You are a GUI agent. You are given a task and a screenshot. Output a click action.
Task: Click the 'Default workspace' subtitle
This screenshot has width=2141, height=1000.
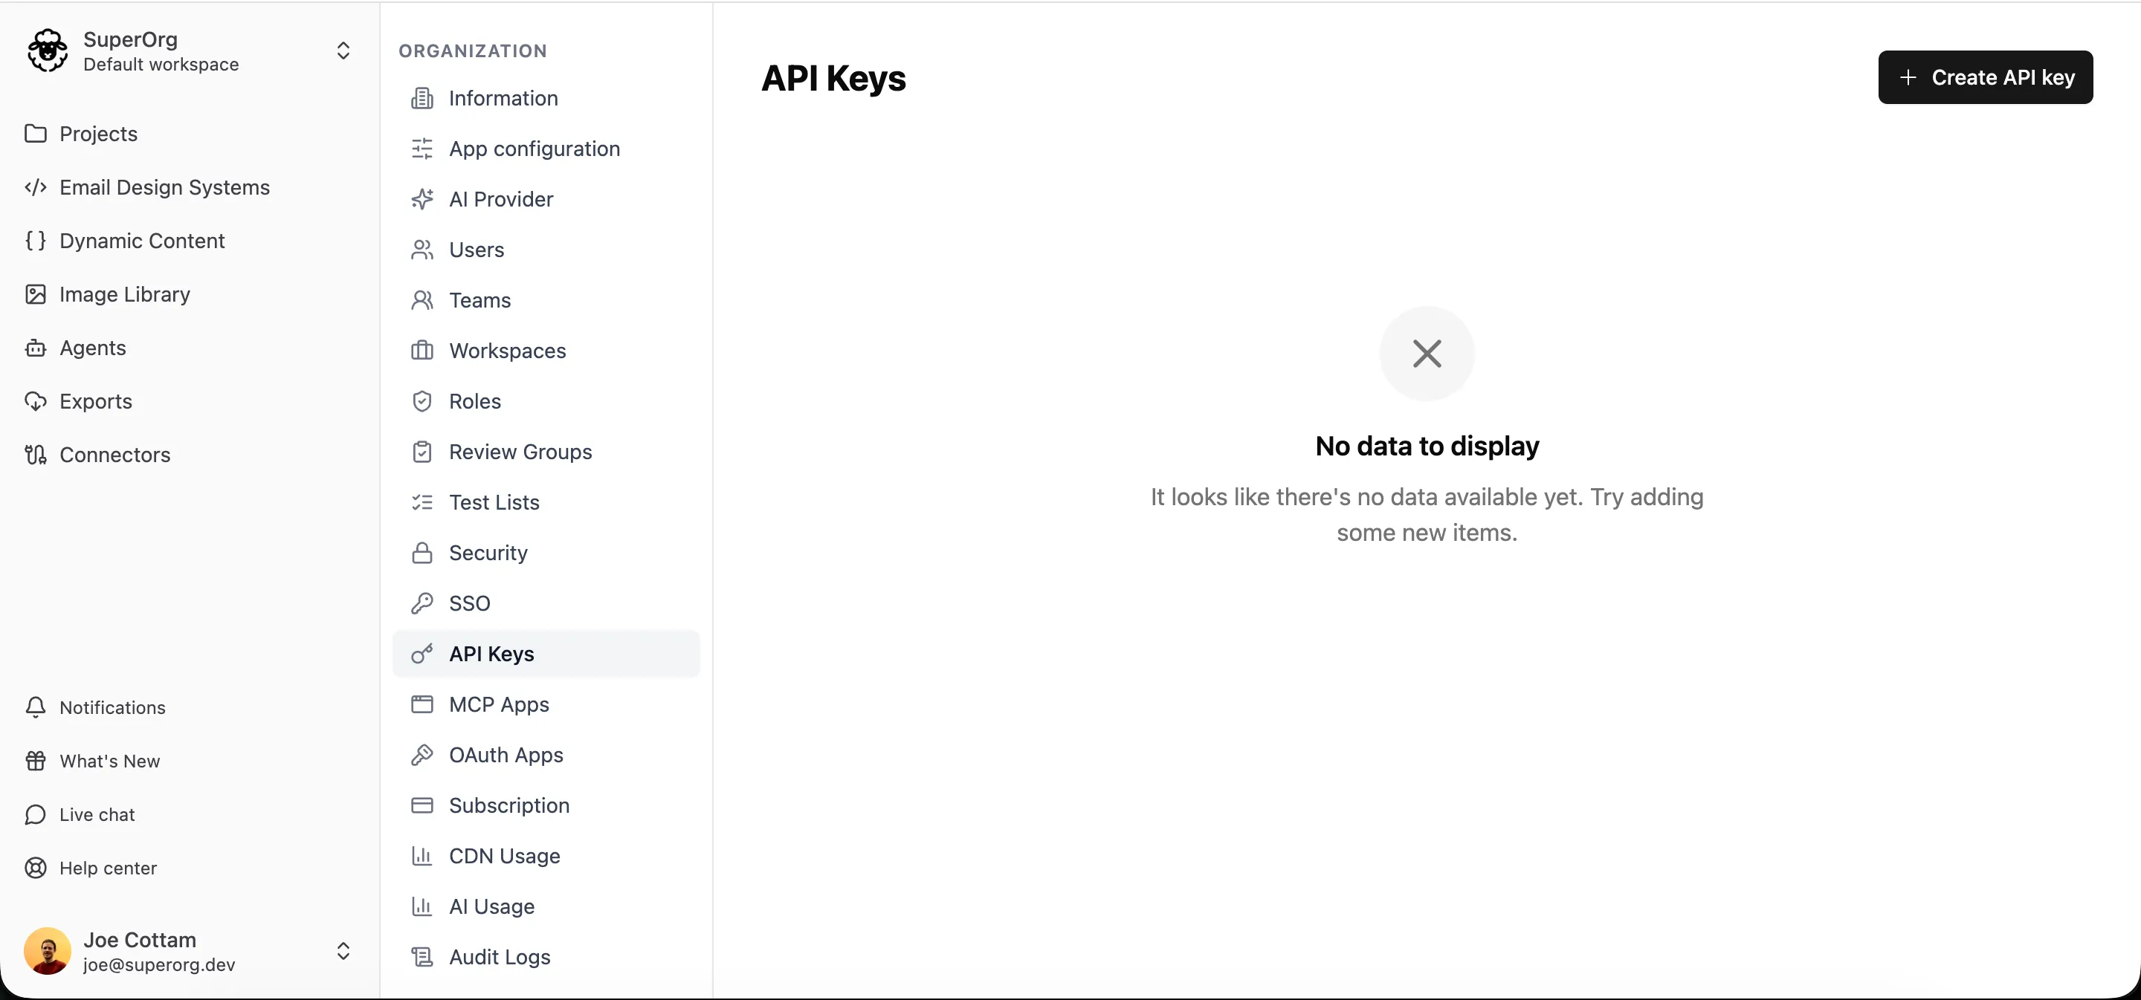(161, 65)
